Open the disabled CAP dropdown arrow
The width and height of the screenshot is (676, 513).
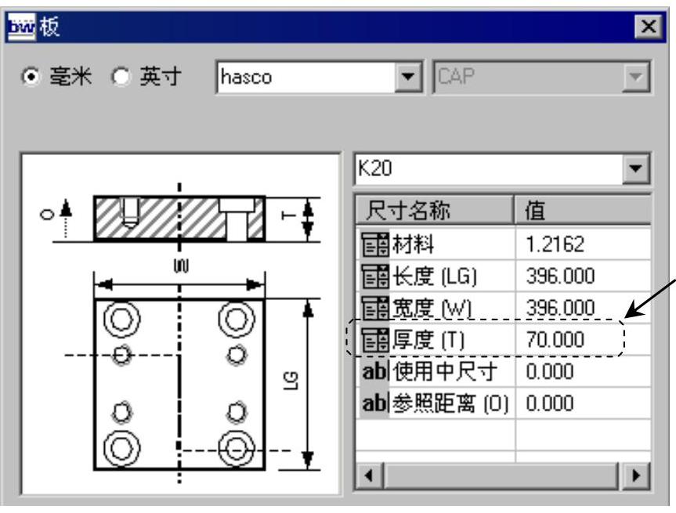tap(636, 78)
